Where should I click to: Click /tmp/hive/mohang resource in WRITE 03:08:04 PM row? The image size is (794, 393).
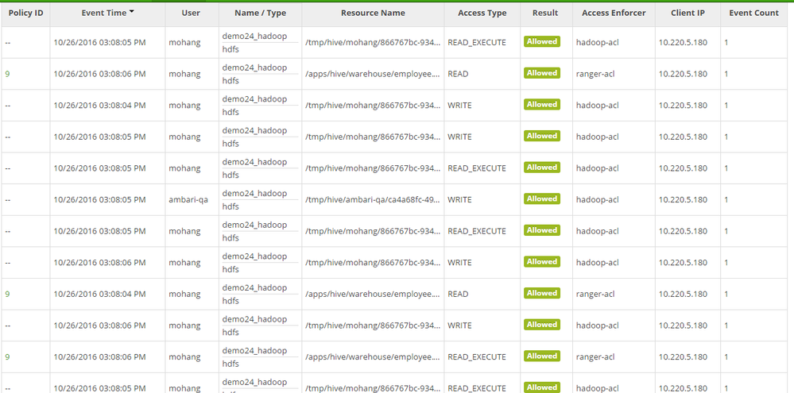coord(373,106)
